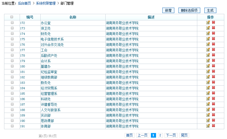Check the box for row 189 实训部

pyautogui.click(x=12, y=115)
